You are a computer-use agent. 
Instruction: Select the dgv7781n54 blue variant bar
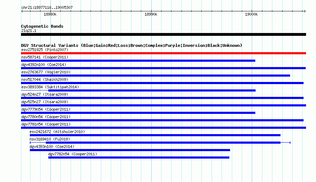163,128
